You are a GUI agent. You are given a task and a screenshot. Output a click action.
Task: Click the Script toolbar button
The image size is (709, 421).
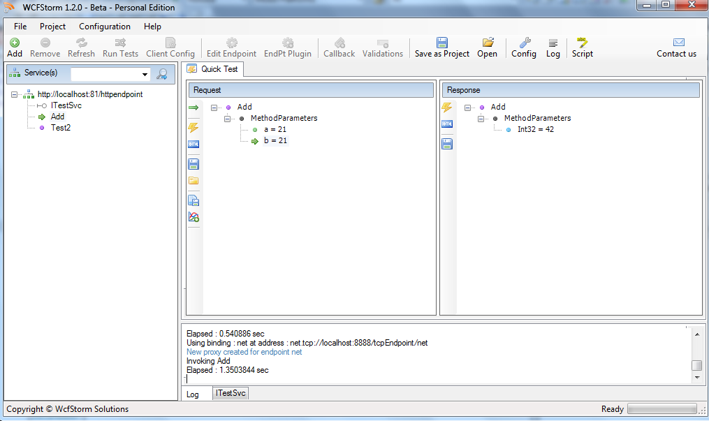(583, 47)
